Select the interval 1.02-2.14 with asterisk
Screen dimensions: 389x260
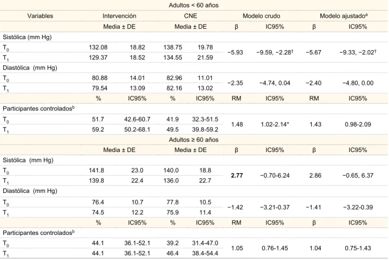[x=275, y=125]
